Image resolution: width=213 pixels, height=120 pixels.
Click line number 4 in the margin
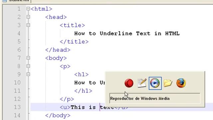(x=19, y=33)
